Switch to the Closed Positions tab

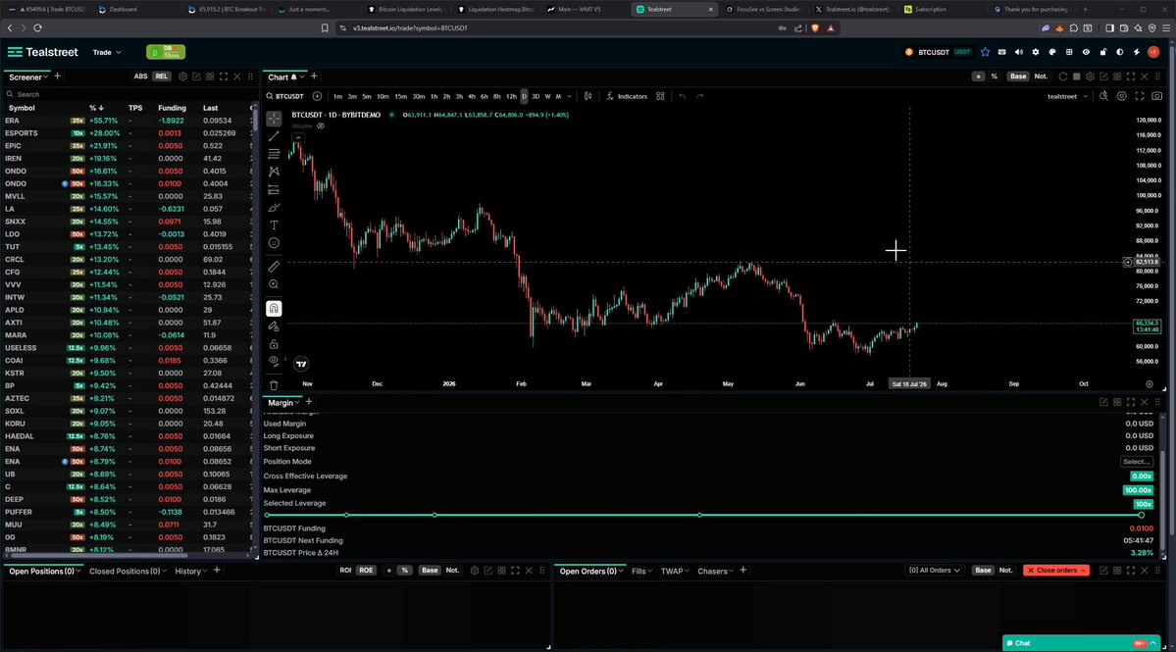coord(128,571)
